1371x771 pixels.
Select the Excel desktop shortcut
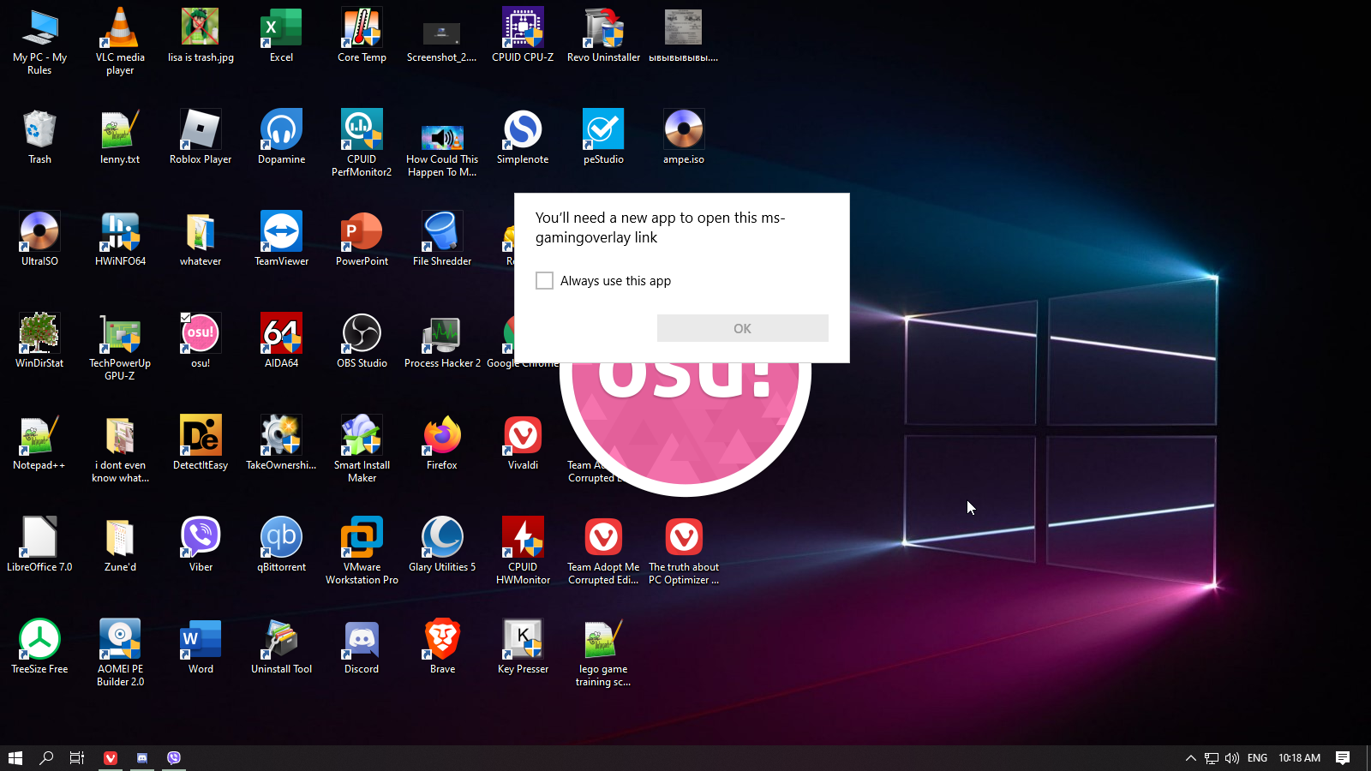(x=281, y=35)
